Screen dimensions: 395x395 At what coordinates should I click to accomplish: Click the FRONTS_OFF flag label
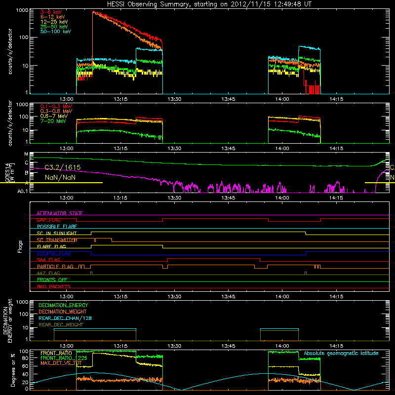[52, 280]
